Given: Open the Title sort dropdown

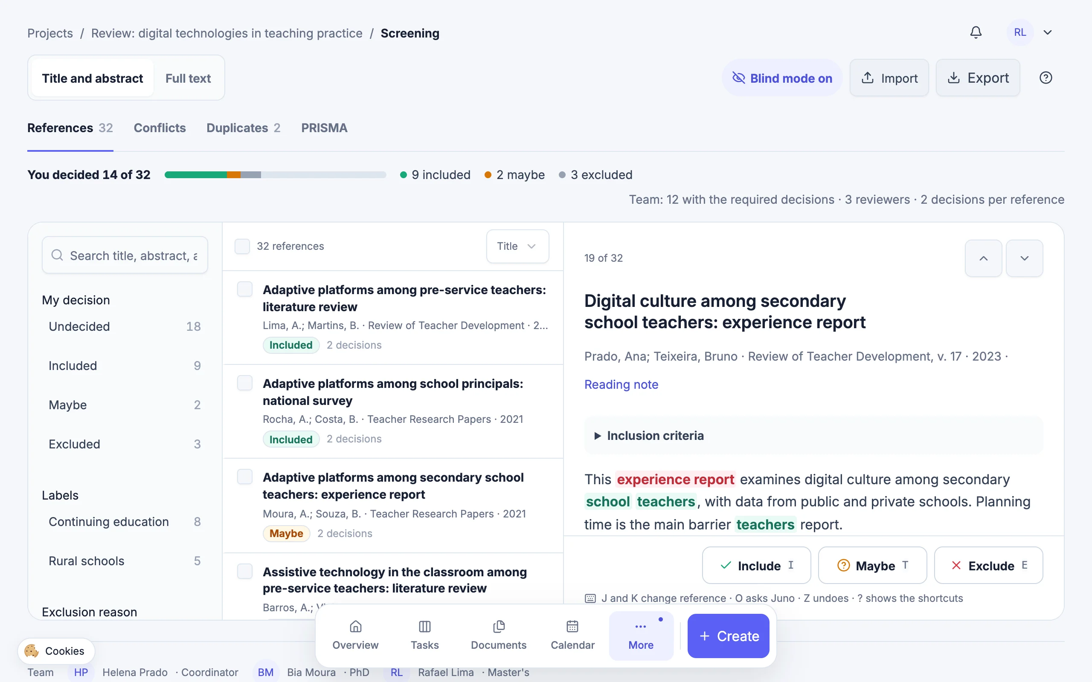Looking at the screenshot, I should point(517,246).
